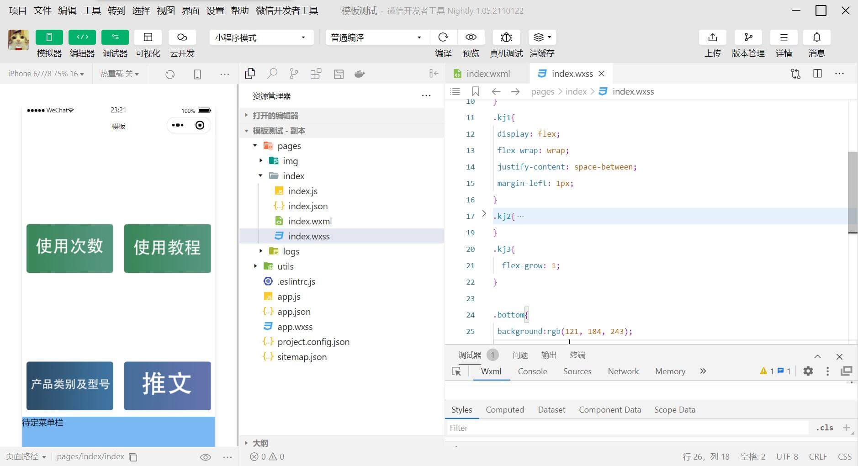Open the clear cache (清缓存) dropdown

pos(542,37)
